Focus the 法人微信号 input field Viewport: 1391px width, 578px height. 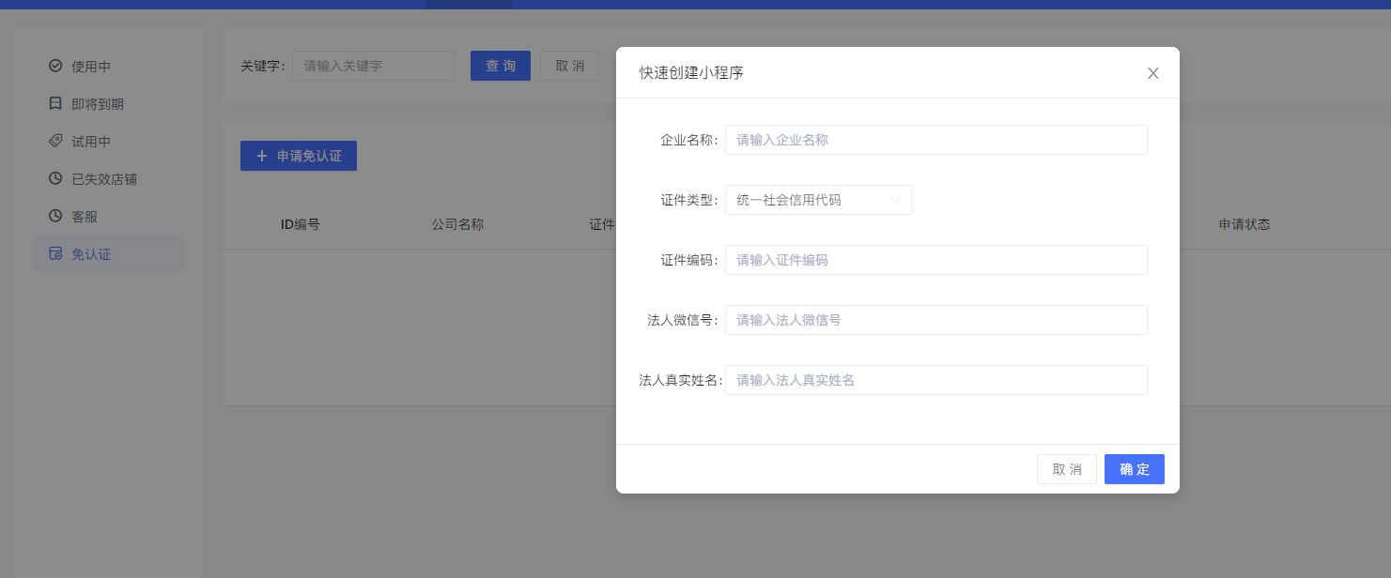[935, 320]
